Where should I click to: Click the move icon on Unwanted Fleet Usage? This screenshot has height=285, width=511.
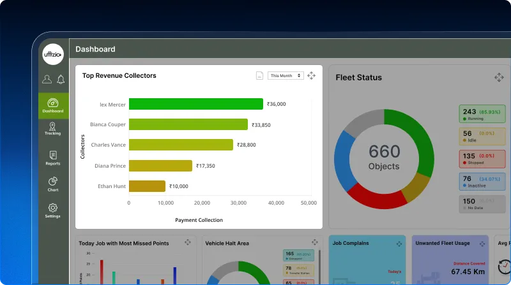point(482,244)
